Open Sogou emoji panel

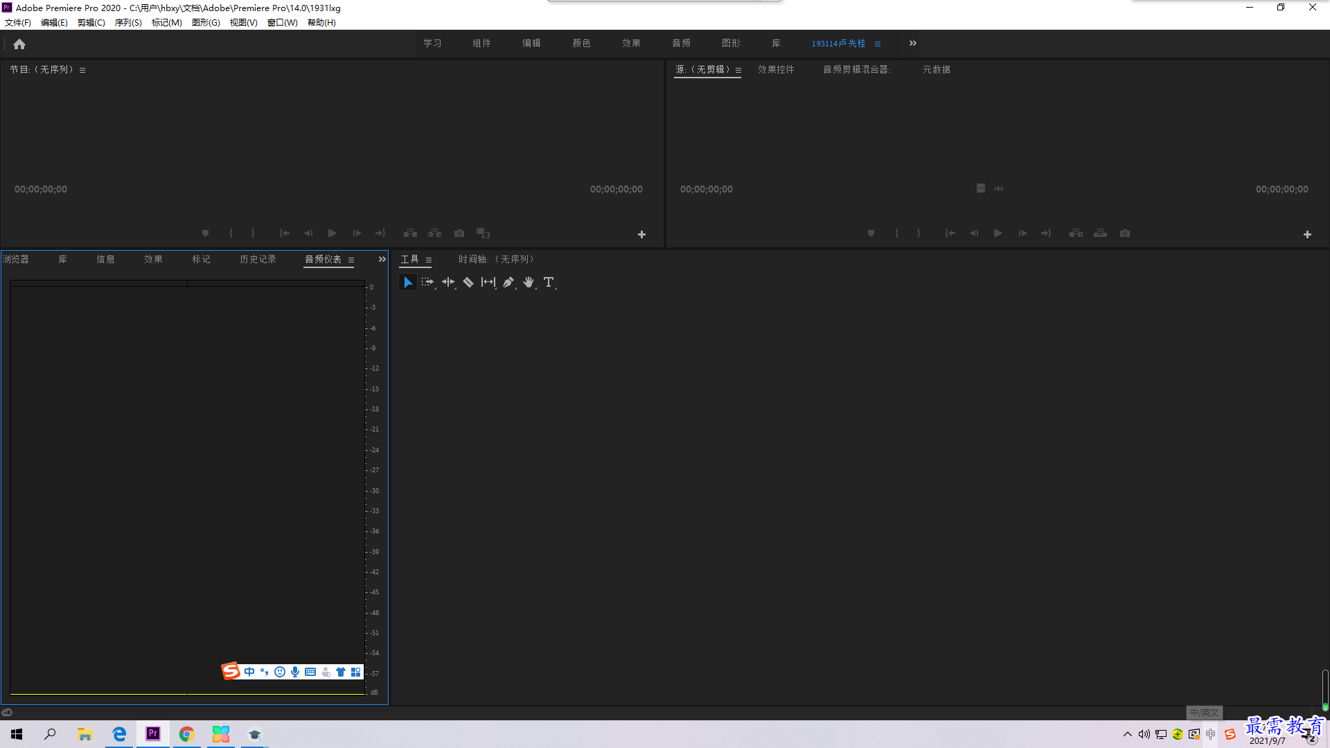[280, 672]
